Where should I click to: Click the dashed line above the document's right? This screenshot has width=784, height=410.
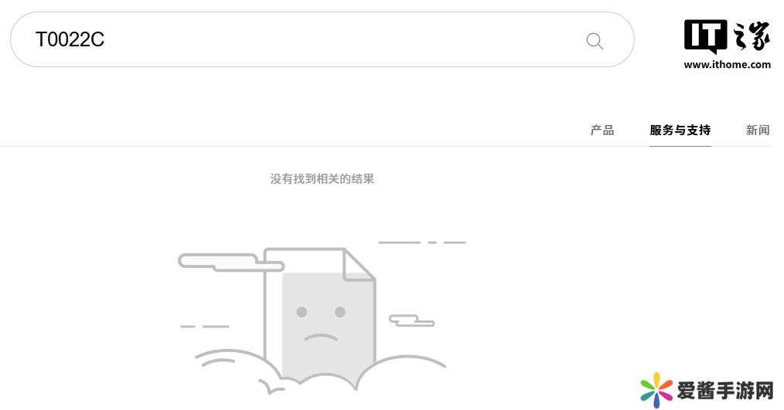pyautogui.click(x=422, y=242)
